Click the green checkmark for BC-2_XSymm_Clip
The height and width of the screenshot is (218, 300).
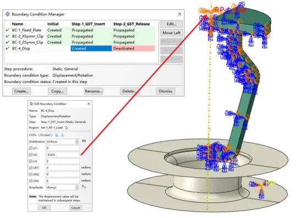point(8,36)
